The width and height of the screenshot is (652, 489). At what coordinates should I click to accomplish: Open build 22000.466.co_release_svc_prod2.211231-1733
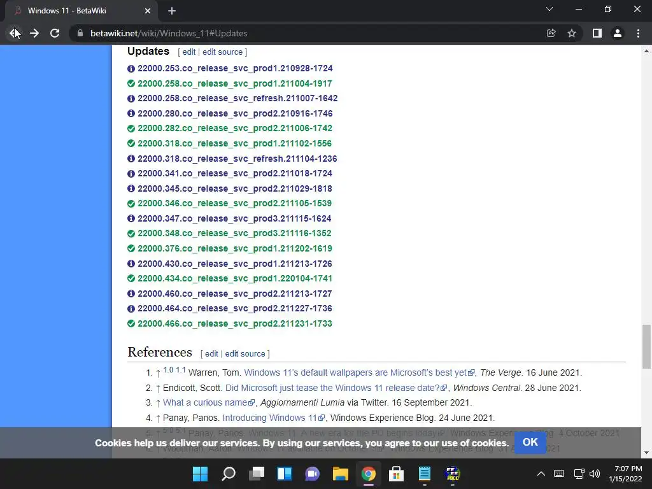coord(234,323)
